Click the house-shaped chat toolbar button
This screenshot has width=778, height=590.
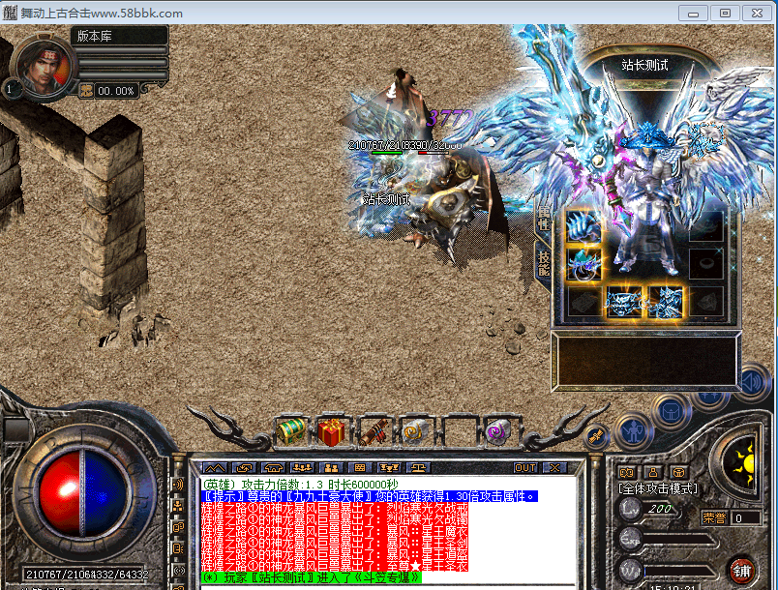[274, 467]
